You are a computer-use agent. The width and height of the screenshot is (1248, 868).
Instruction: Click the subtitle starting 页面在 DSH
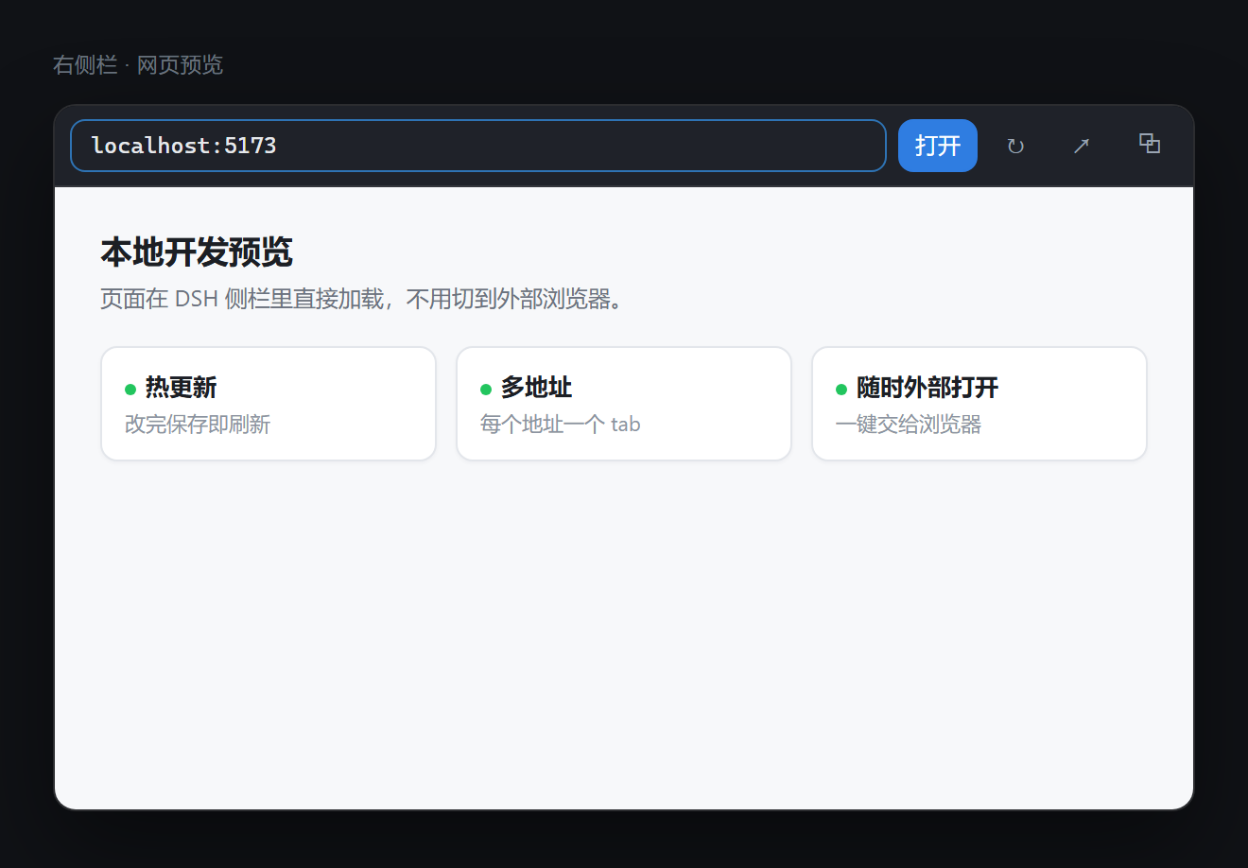362,299
